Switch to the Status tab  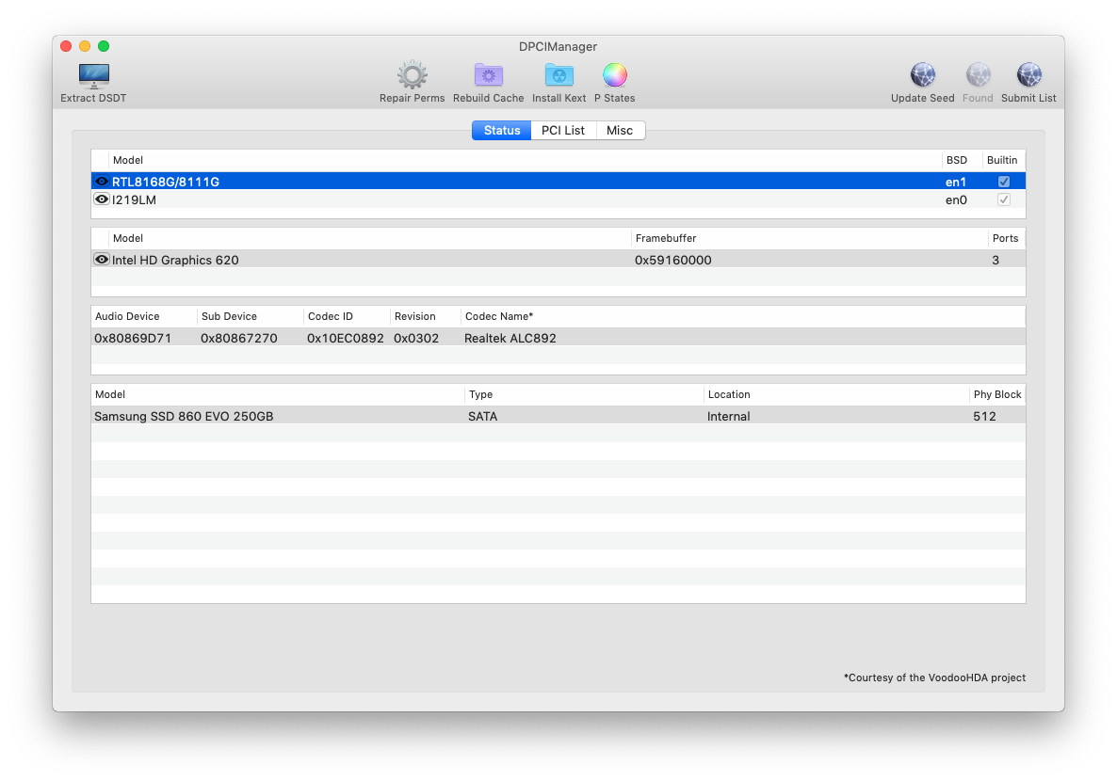click(501, 130)
